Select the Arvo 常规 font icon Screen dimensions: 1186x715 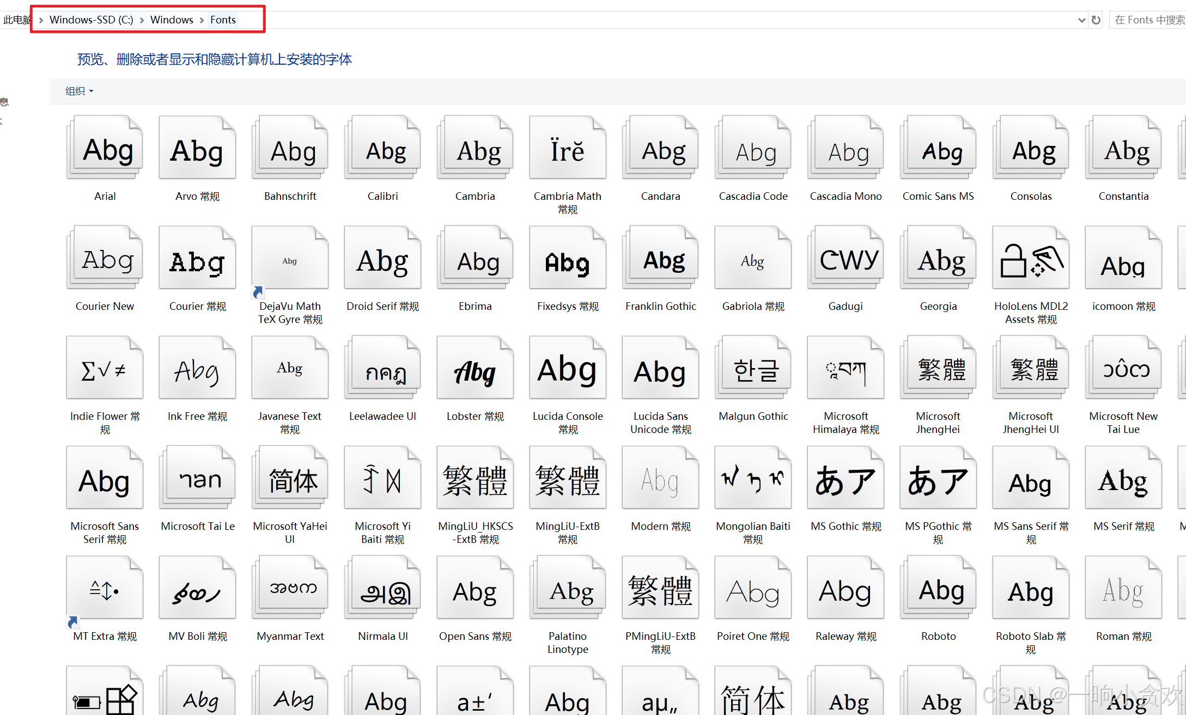coord(197,147)
